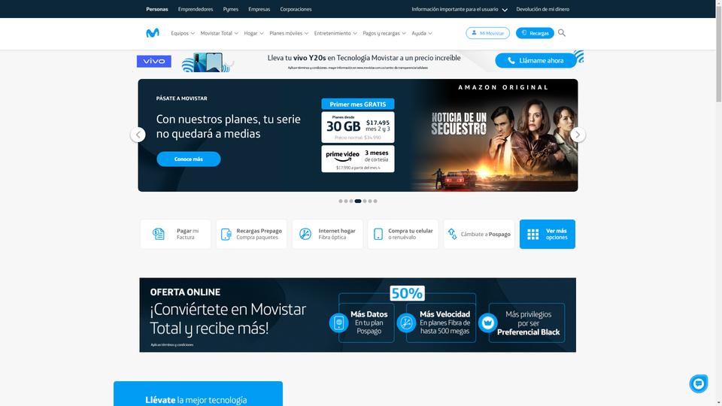722x406 pixels.
Task: Open the chat bubble widget
Action: (x=698, y=383)
